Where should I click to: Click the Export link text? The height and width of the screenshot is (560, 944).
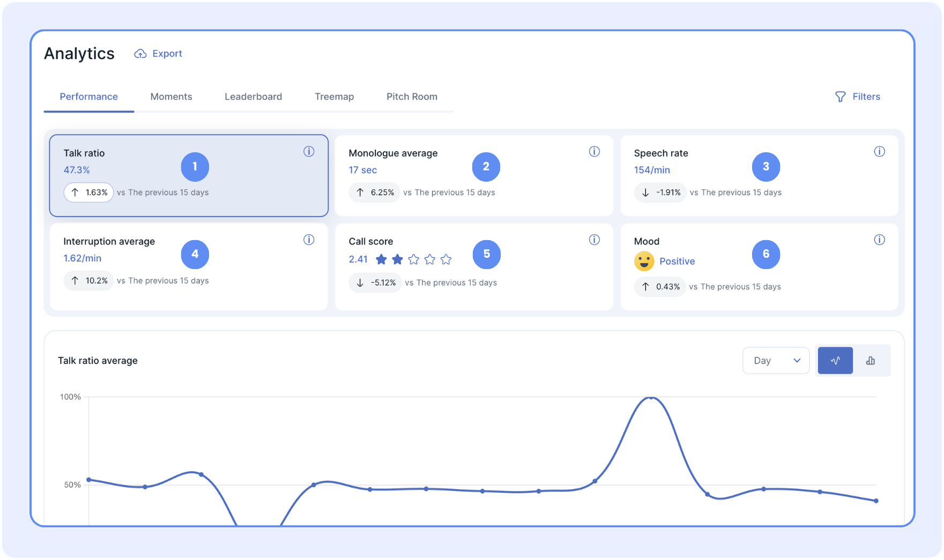(x=167, y=54)
